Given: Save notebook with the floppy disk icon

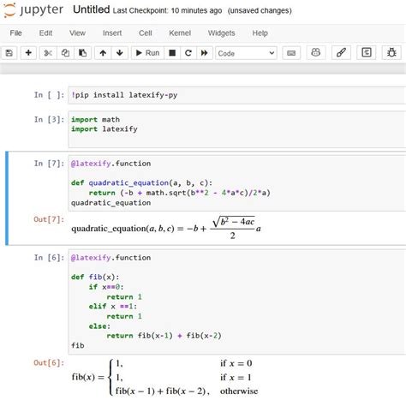Looking at the screenshot, I should click(9, 53).
